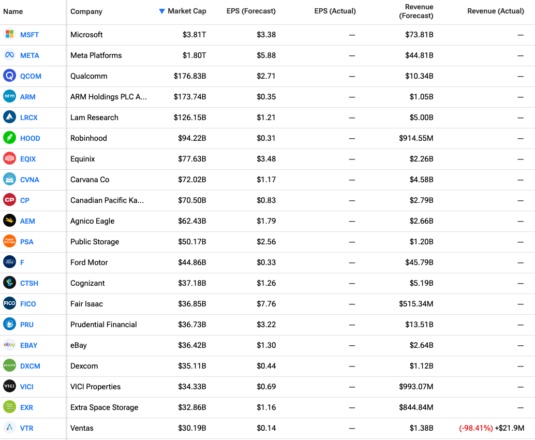Image resolution: width=535 pixels, height=440 pixels.
Task: Click the VICI Properties logo icon
Action: pyautogui.click(x=9, y=387)
